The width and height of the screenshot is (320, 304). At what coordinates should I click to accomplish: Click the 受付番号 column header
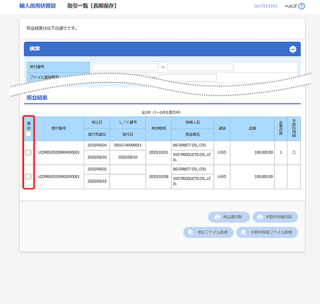(59, 128)
